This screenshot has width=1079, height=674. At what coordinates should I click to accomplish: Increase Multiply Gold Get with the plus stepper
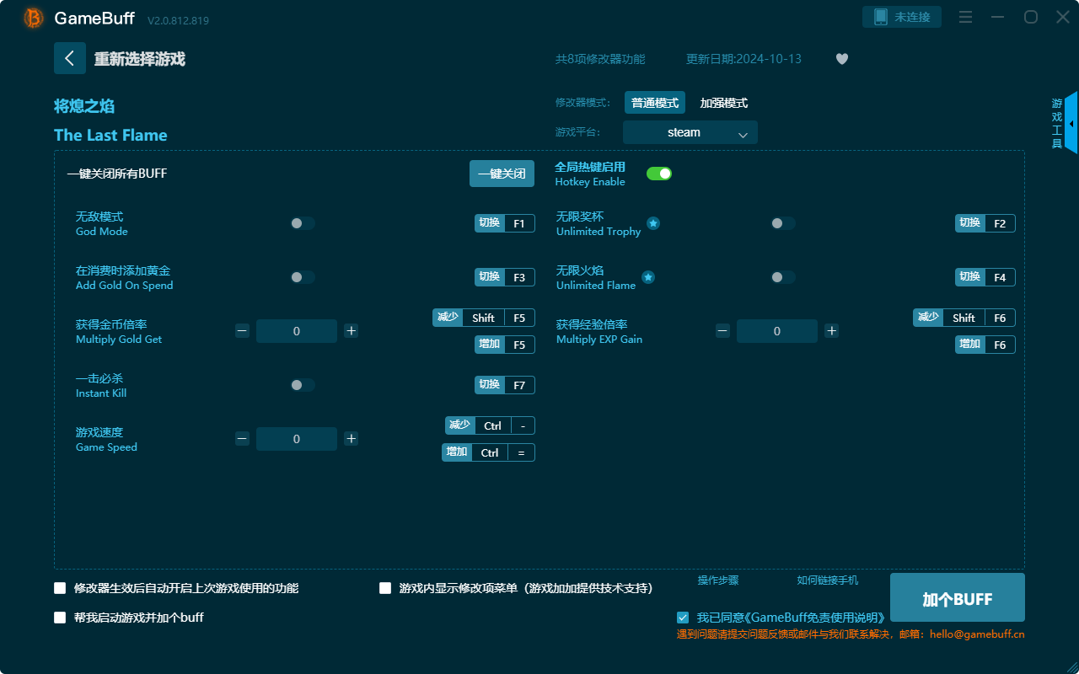(351, 330)
